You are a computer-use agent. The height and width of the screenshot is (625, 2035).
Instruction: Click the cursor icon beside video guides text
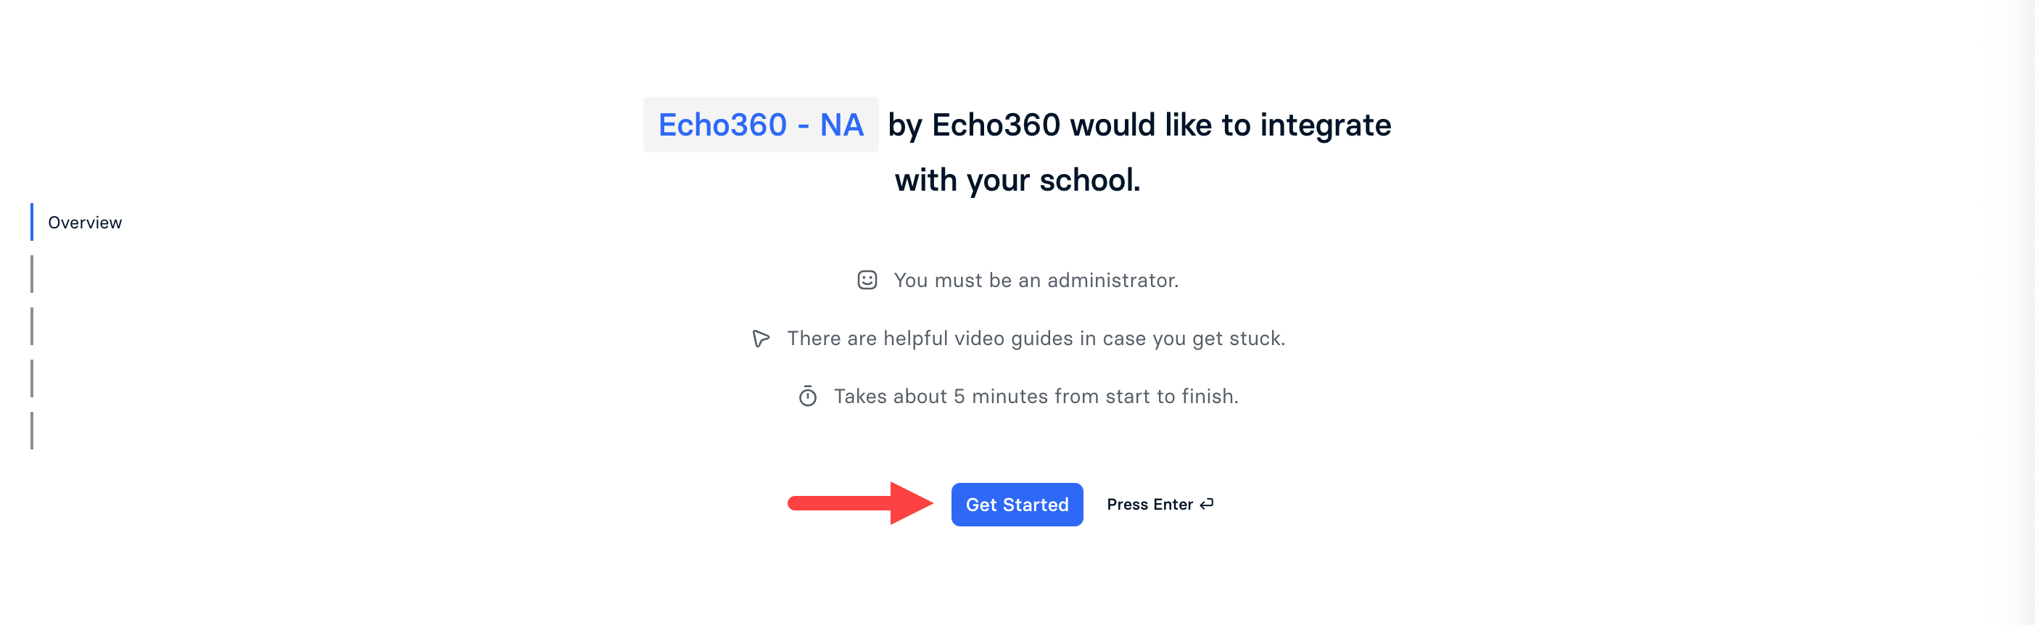pyautogui.click(x=759, y=337)
